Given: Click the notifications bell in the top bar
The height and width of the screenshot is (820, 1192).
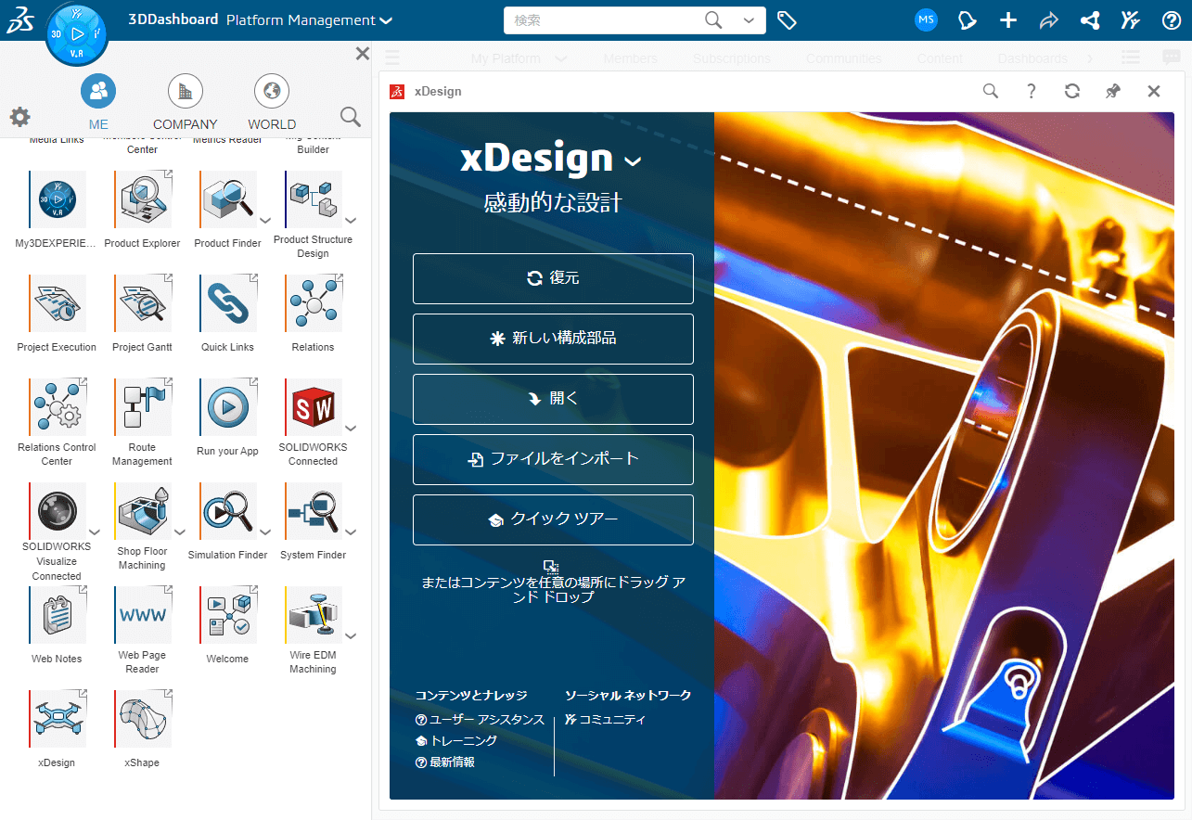Looking at the screenshot, I should (x=968, y=19).
